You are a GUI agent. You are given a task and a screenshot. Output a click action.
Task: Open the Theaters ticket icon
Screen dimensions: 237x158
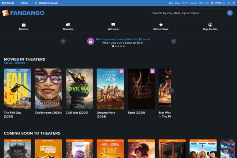tap(68, 24)
